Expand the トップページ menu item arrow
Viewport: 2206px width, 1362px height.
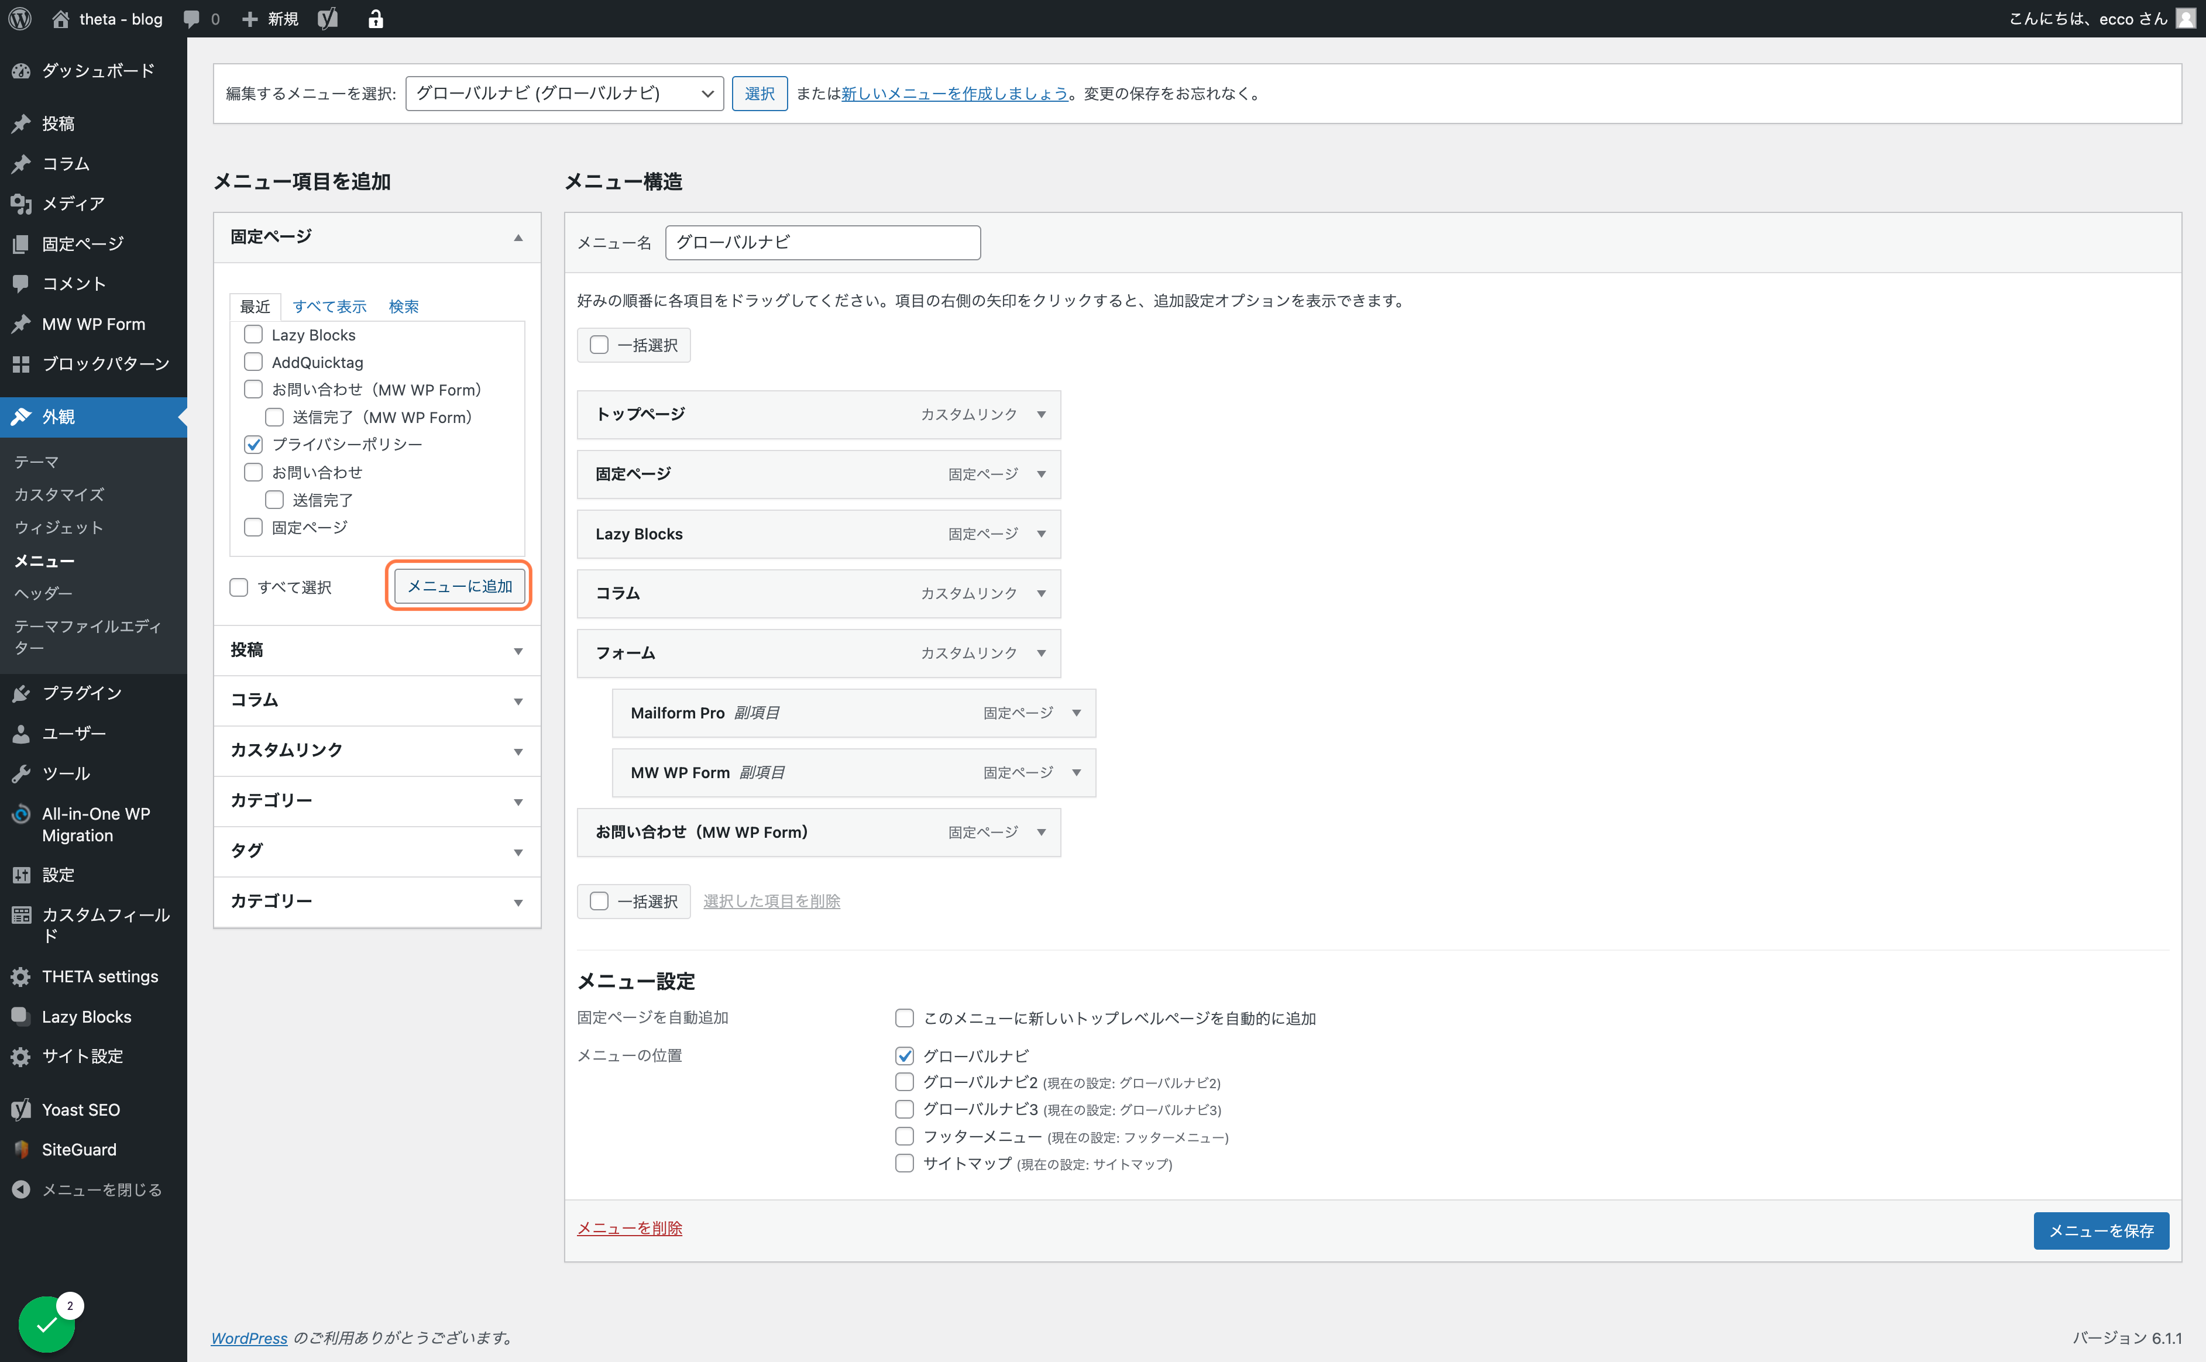(x=1042, y=414)
